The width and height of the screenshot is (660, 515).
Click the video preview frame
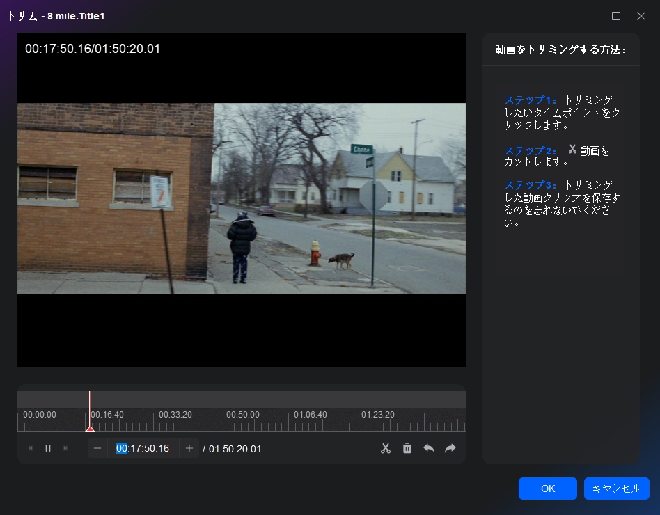(241, 200)
